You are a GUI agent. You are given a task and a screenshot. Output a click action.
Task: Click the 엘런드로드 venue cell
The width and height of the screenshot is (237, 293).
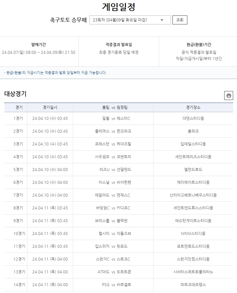(x=193, y=170)
